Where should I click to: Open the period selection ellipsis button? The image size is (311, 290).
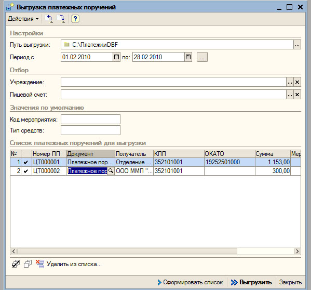(202, 57)
